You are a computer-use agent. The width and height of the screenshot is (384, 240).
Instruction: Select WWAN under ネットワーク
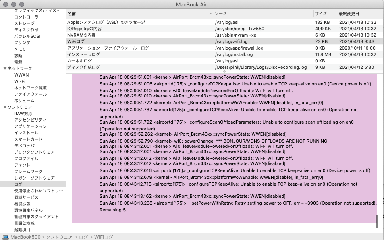coord(21,75)
